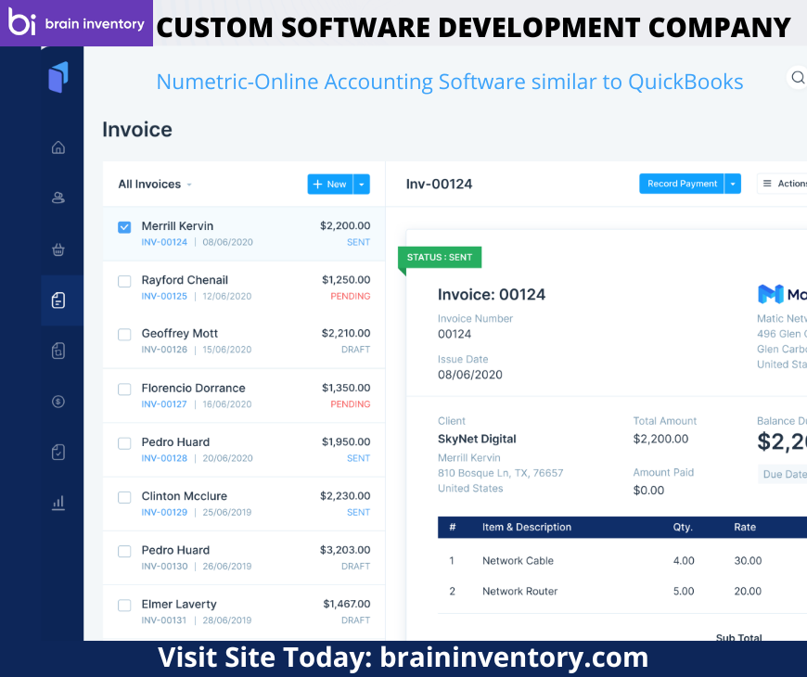Click the search magnifier icon

(x=797, y=77)
